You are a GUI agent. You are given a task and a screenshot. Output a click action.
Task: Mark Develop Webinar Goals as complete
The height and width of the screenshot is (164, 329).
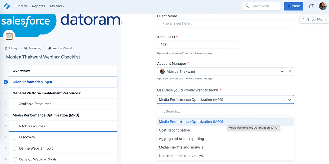pos(15,160)
